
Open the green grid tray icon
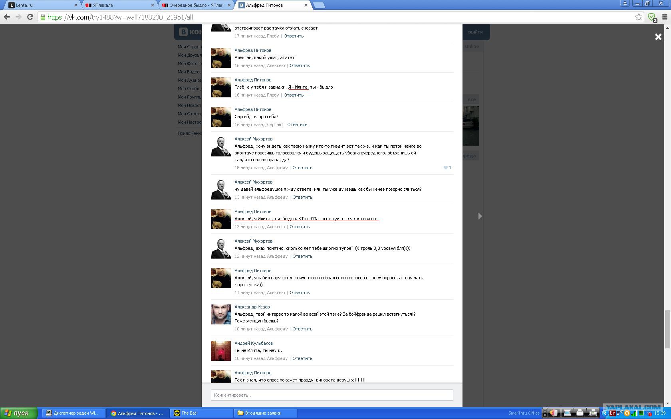pyautogui.click(x=641, y=413)
